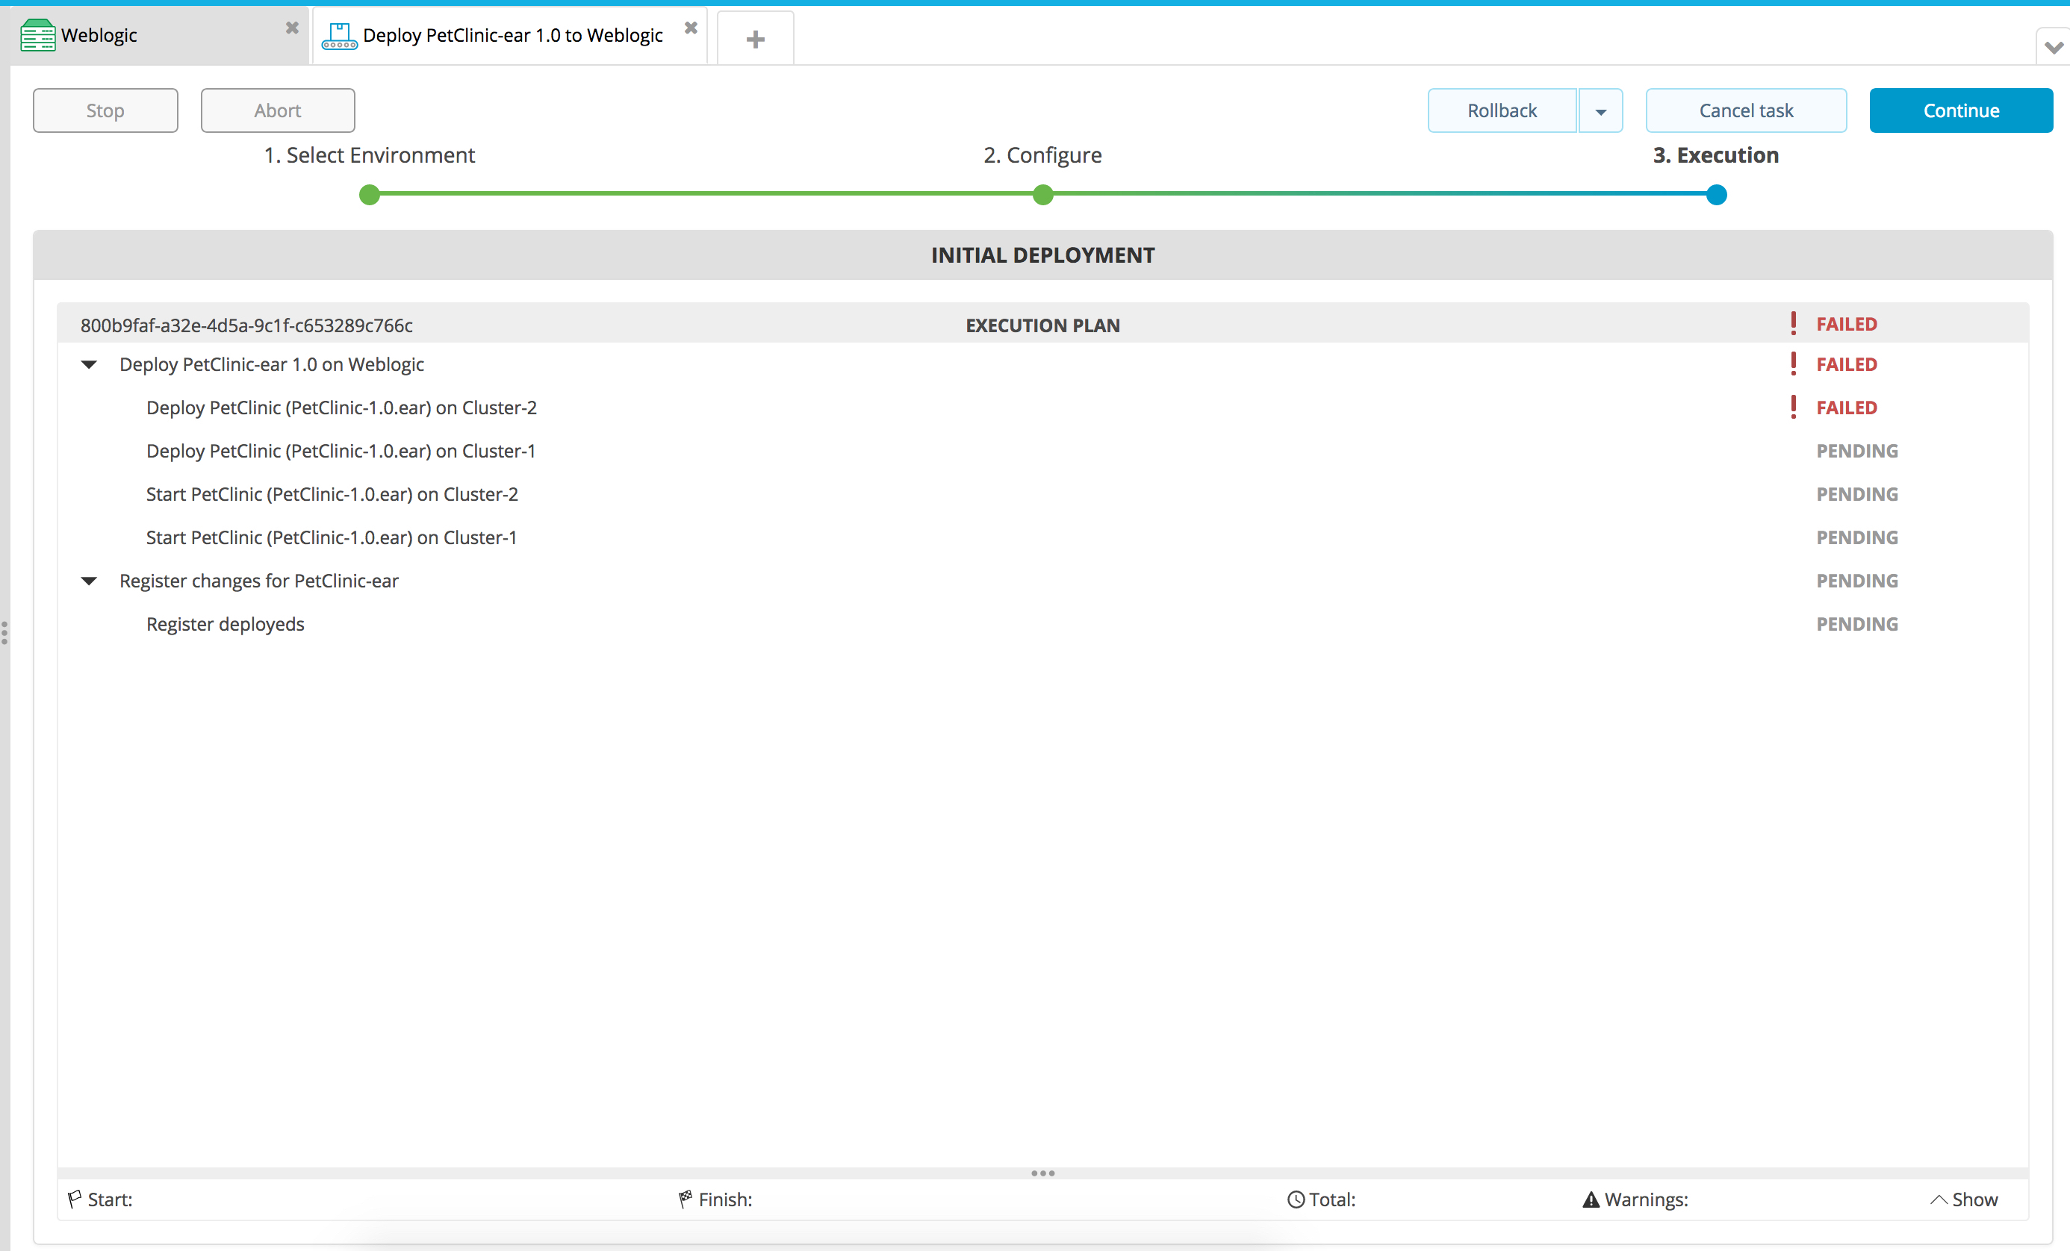This screenshot has width=2070, height=1251.
Task: Click the Continue button to resume deployment
Action: pos(1960,110)
